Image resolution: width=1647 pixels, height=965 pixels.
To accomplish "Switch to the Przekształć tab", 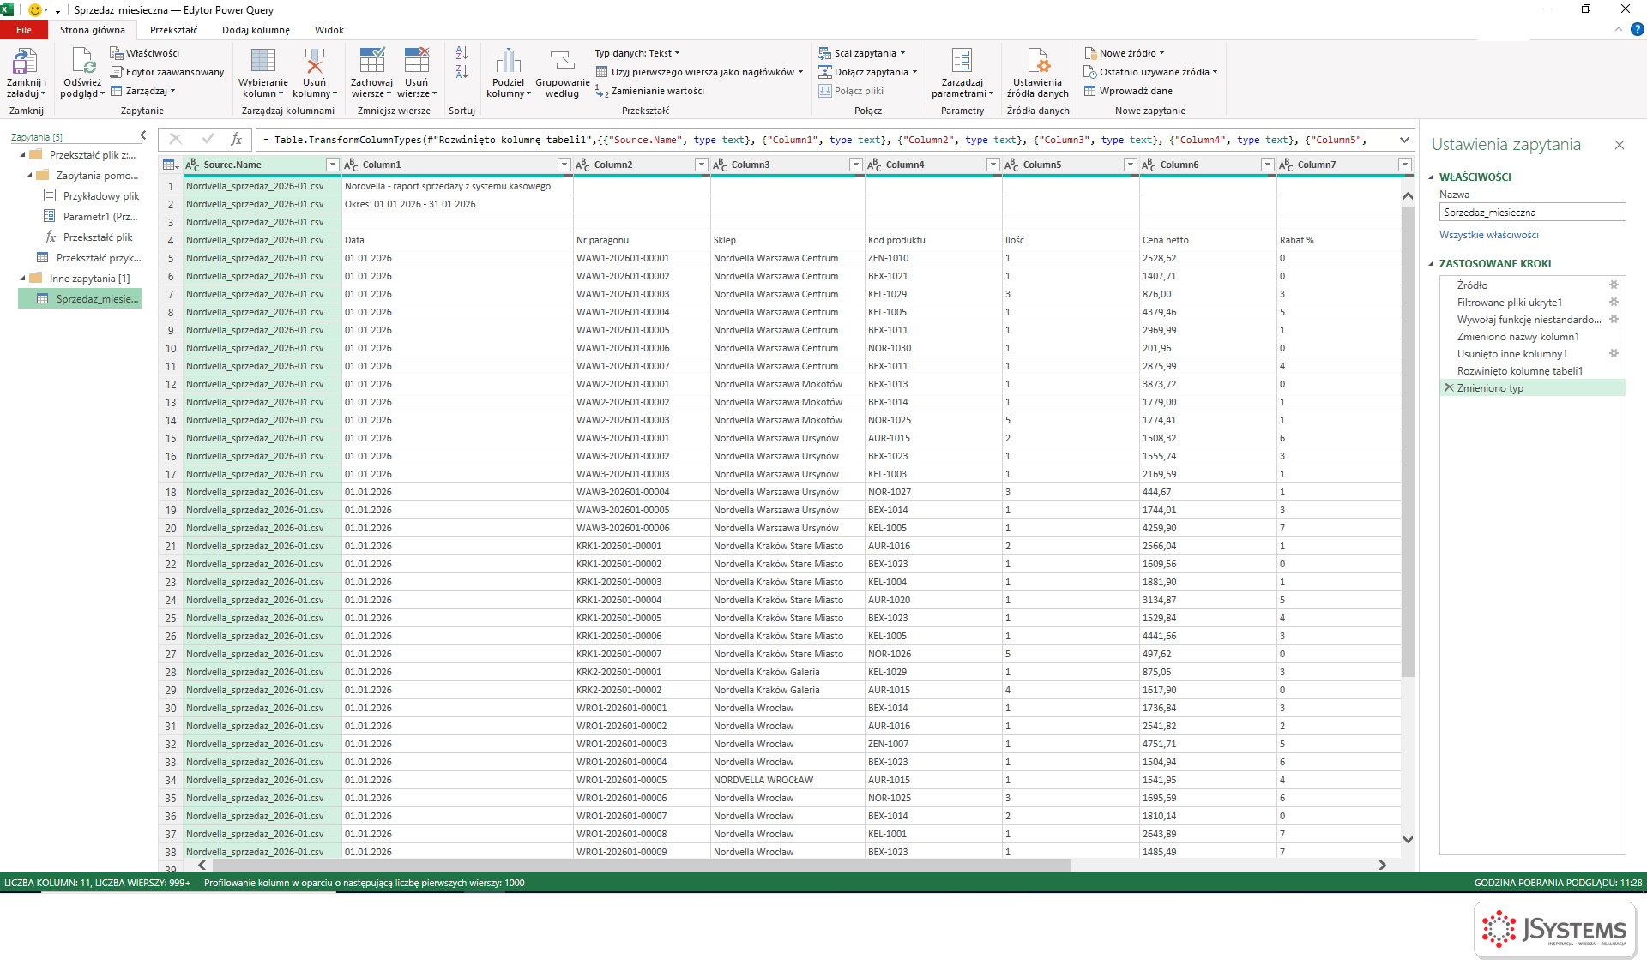I will point(173,30).
